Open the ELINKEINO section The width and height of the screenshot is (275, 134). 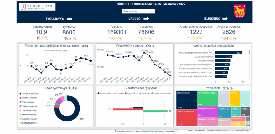212,19
